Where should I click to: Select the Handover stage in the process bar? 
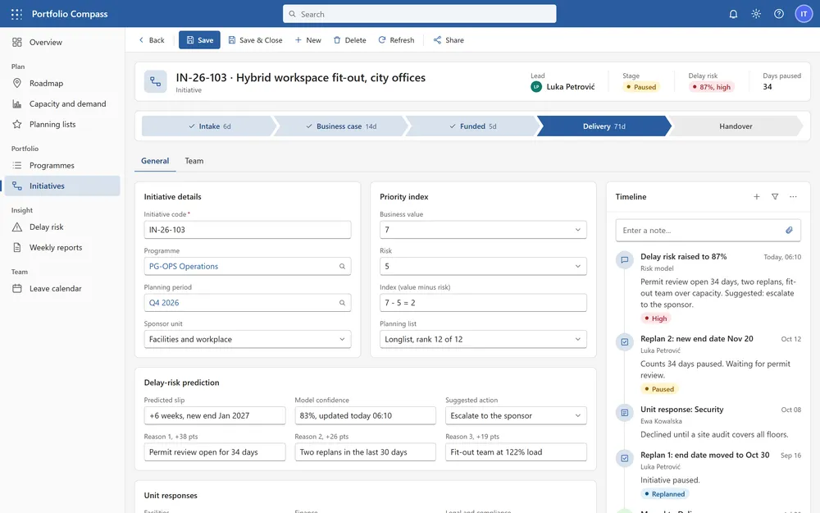[x=736, y=126]
